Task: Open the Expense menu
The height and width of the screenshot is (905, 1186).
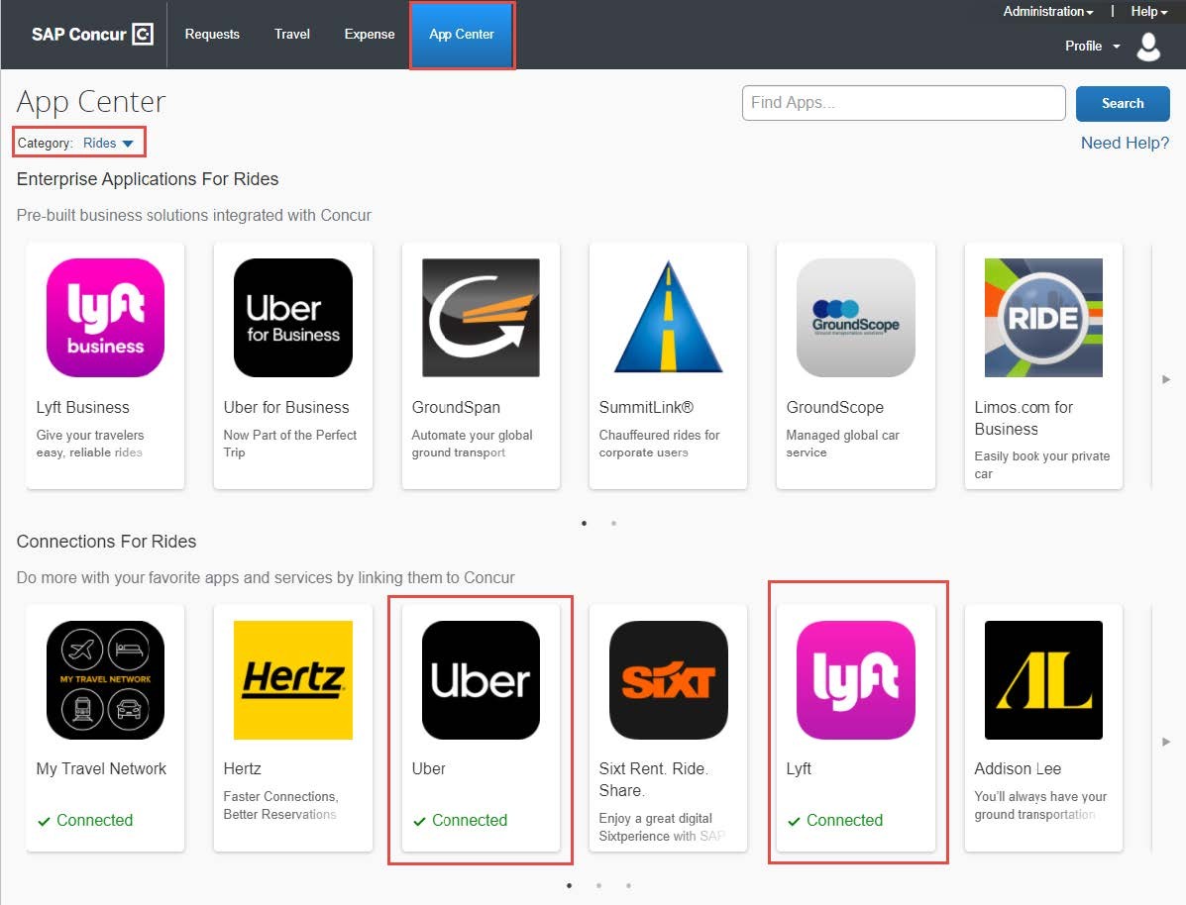Action: tap(370, 34)
